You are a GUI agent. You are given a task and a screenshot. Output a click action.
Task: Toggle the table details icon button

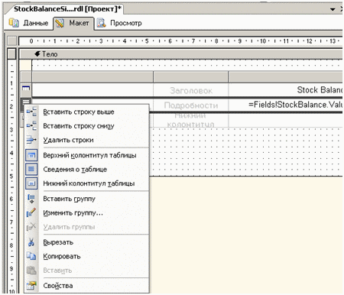click(31, 169)
